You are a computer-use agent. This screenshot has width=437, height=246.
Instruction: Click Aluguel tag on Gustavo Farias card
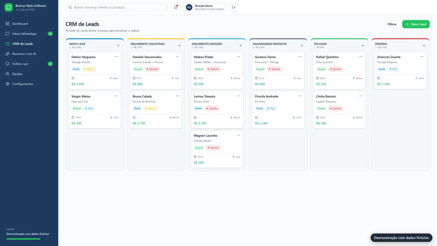(x=260, y=69)
